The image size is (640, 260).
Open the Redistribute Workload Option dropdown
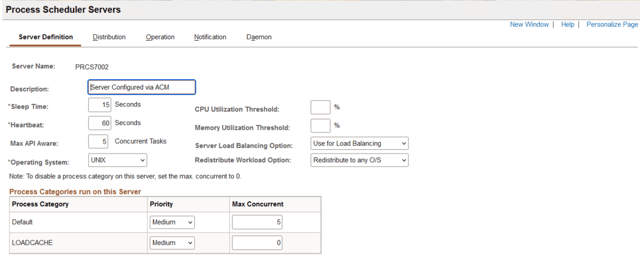tap(360, 160)
